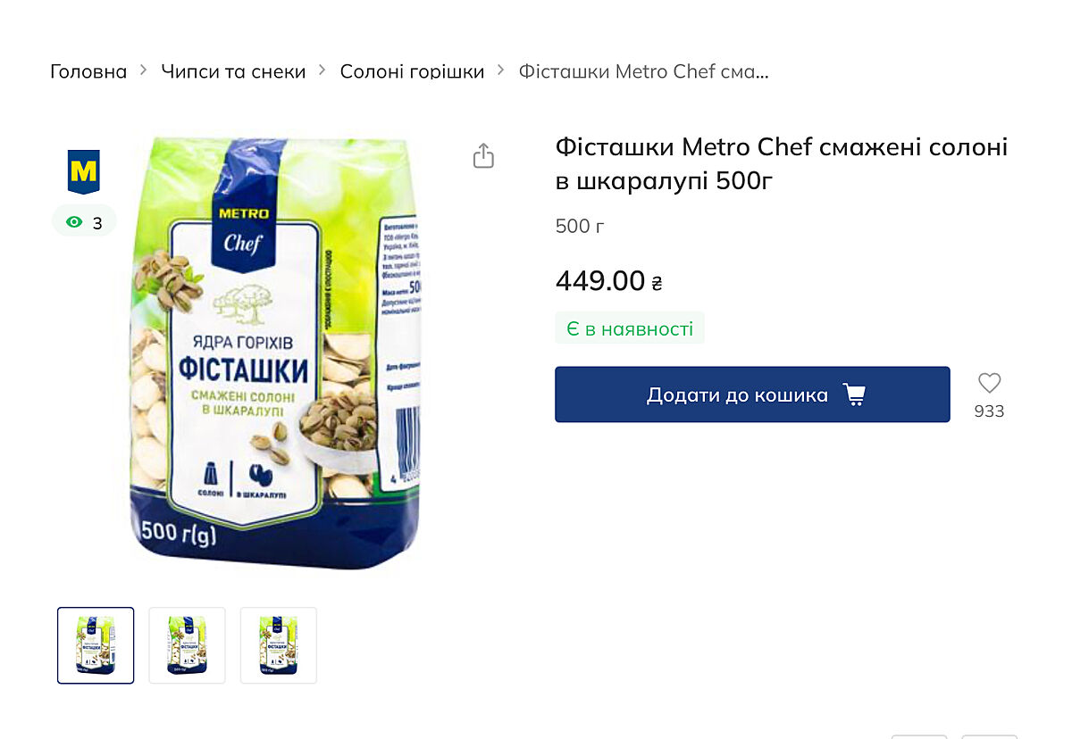The image size is (1072, 739).
Task: Select the first selected product thumbnail
Action: (x=96, y=645)
